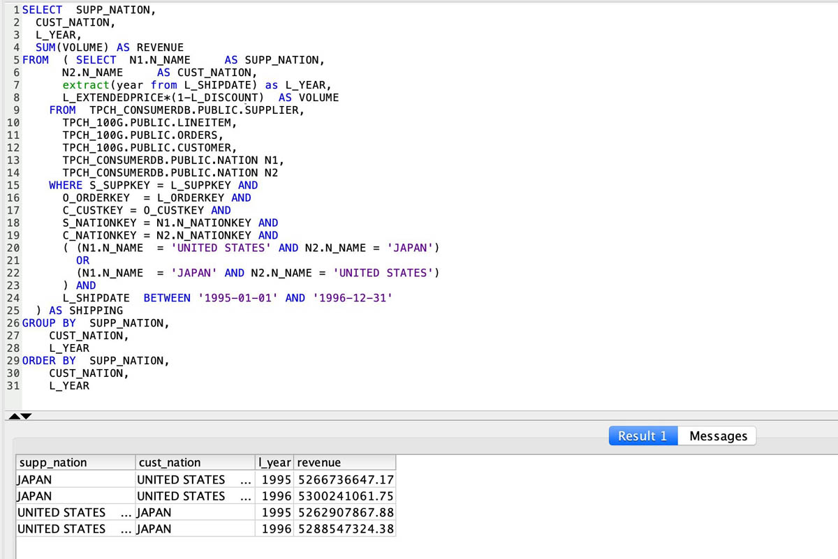Select the 1995 cell in the 5266736647.17 row
Viewport: 838px width, 559px height.
pyautogui.click(x=276, y=479)
